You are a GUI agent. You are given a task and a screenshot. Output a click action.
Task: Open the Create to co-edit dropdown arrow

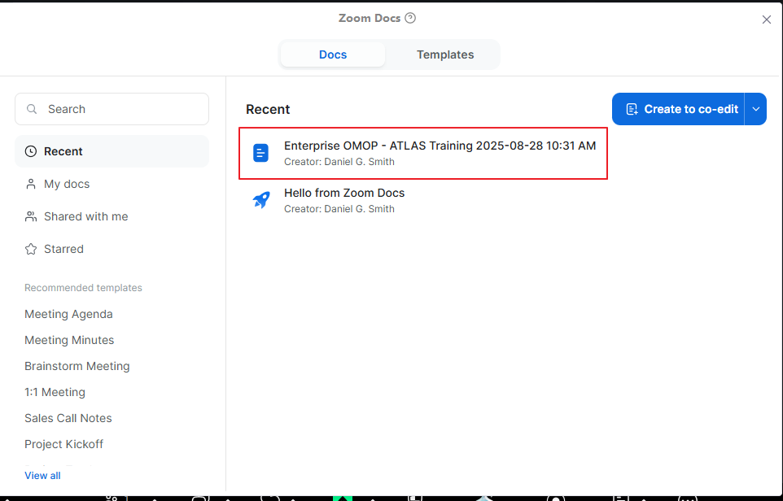pos(755,108)
